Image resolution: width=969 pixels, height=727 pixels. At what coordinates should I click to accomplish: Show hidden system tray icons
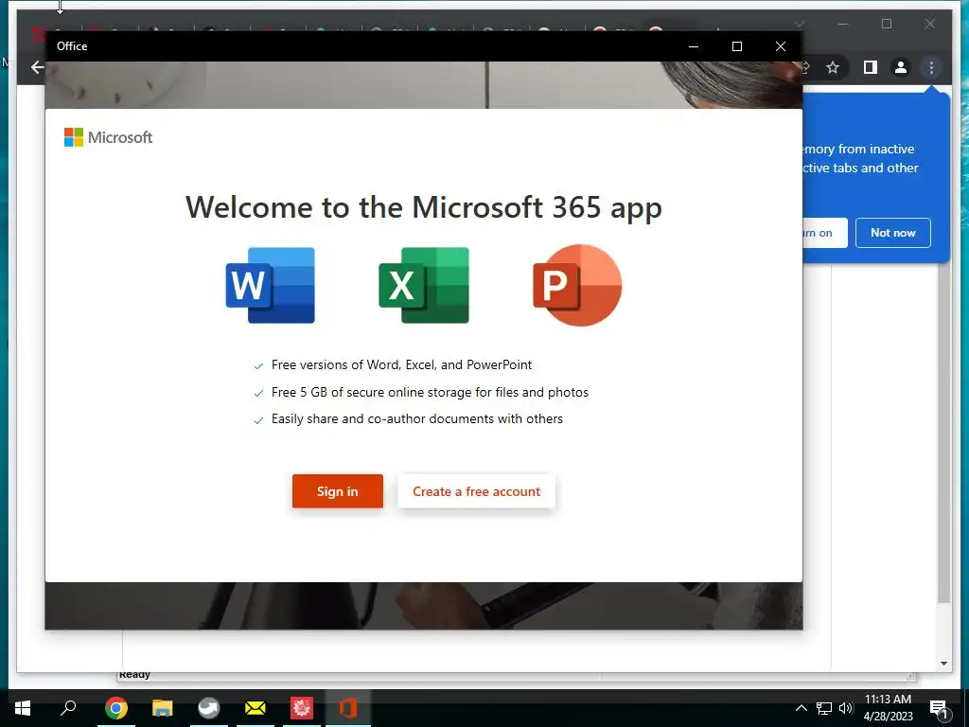click(801, 708)
